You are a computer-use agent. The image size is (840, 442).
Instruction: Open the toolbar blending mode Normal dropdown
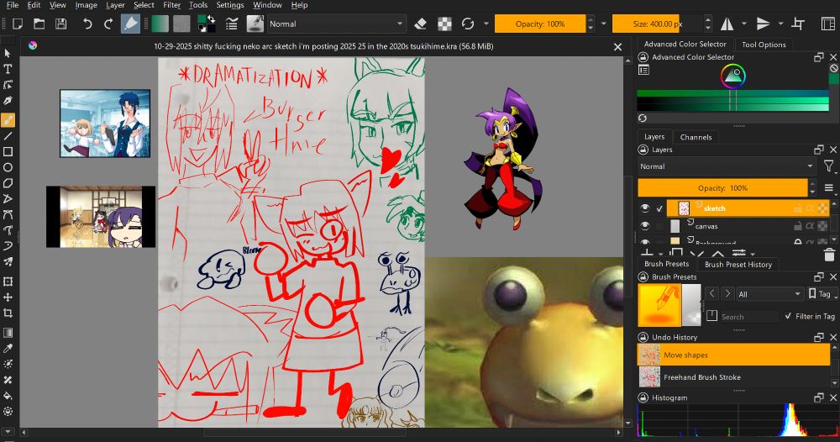(335, 24)
